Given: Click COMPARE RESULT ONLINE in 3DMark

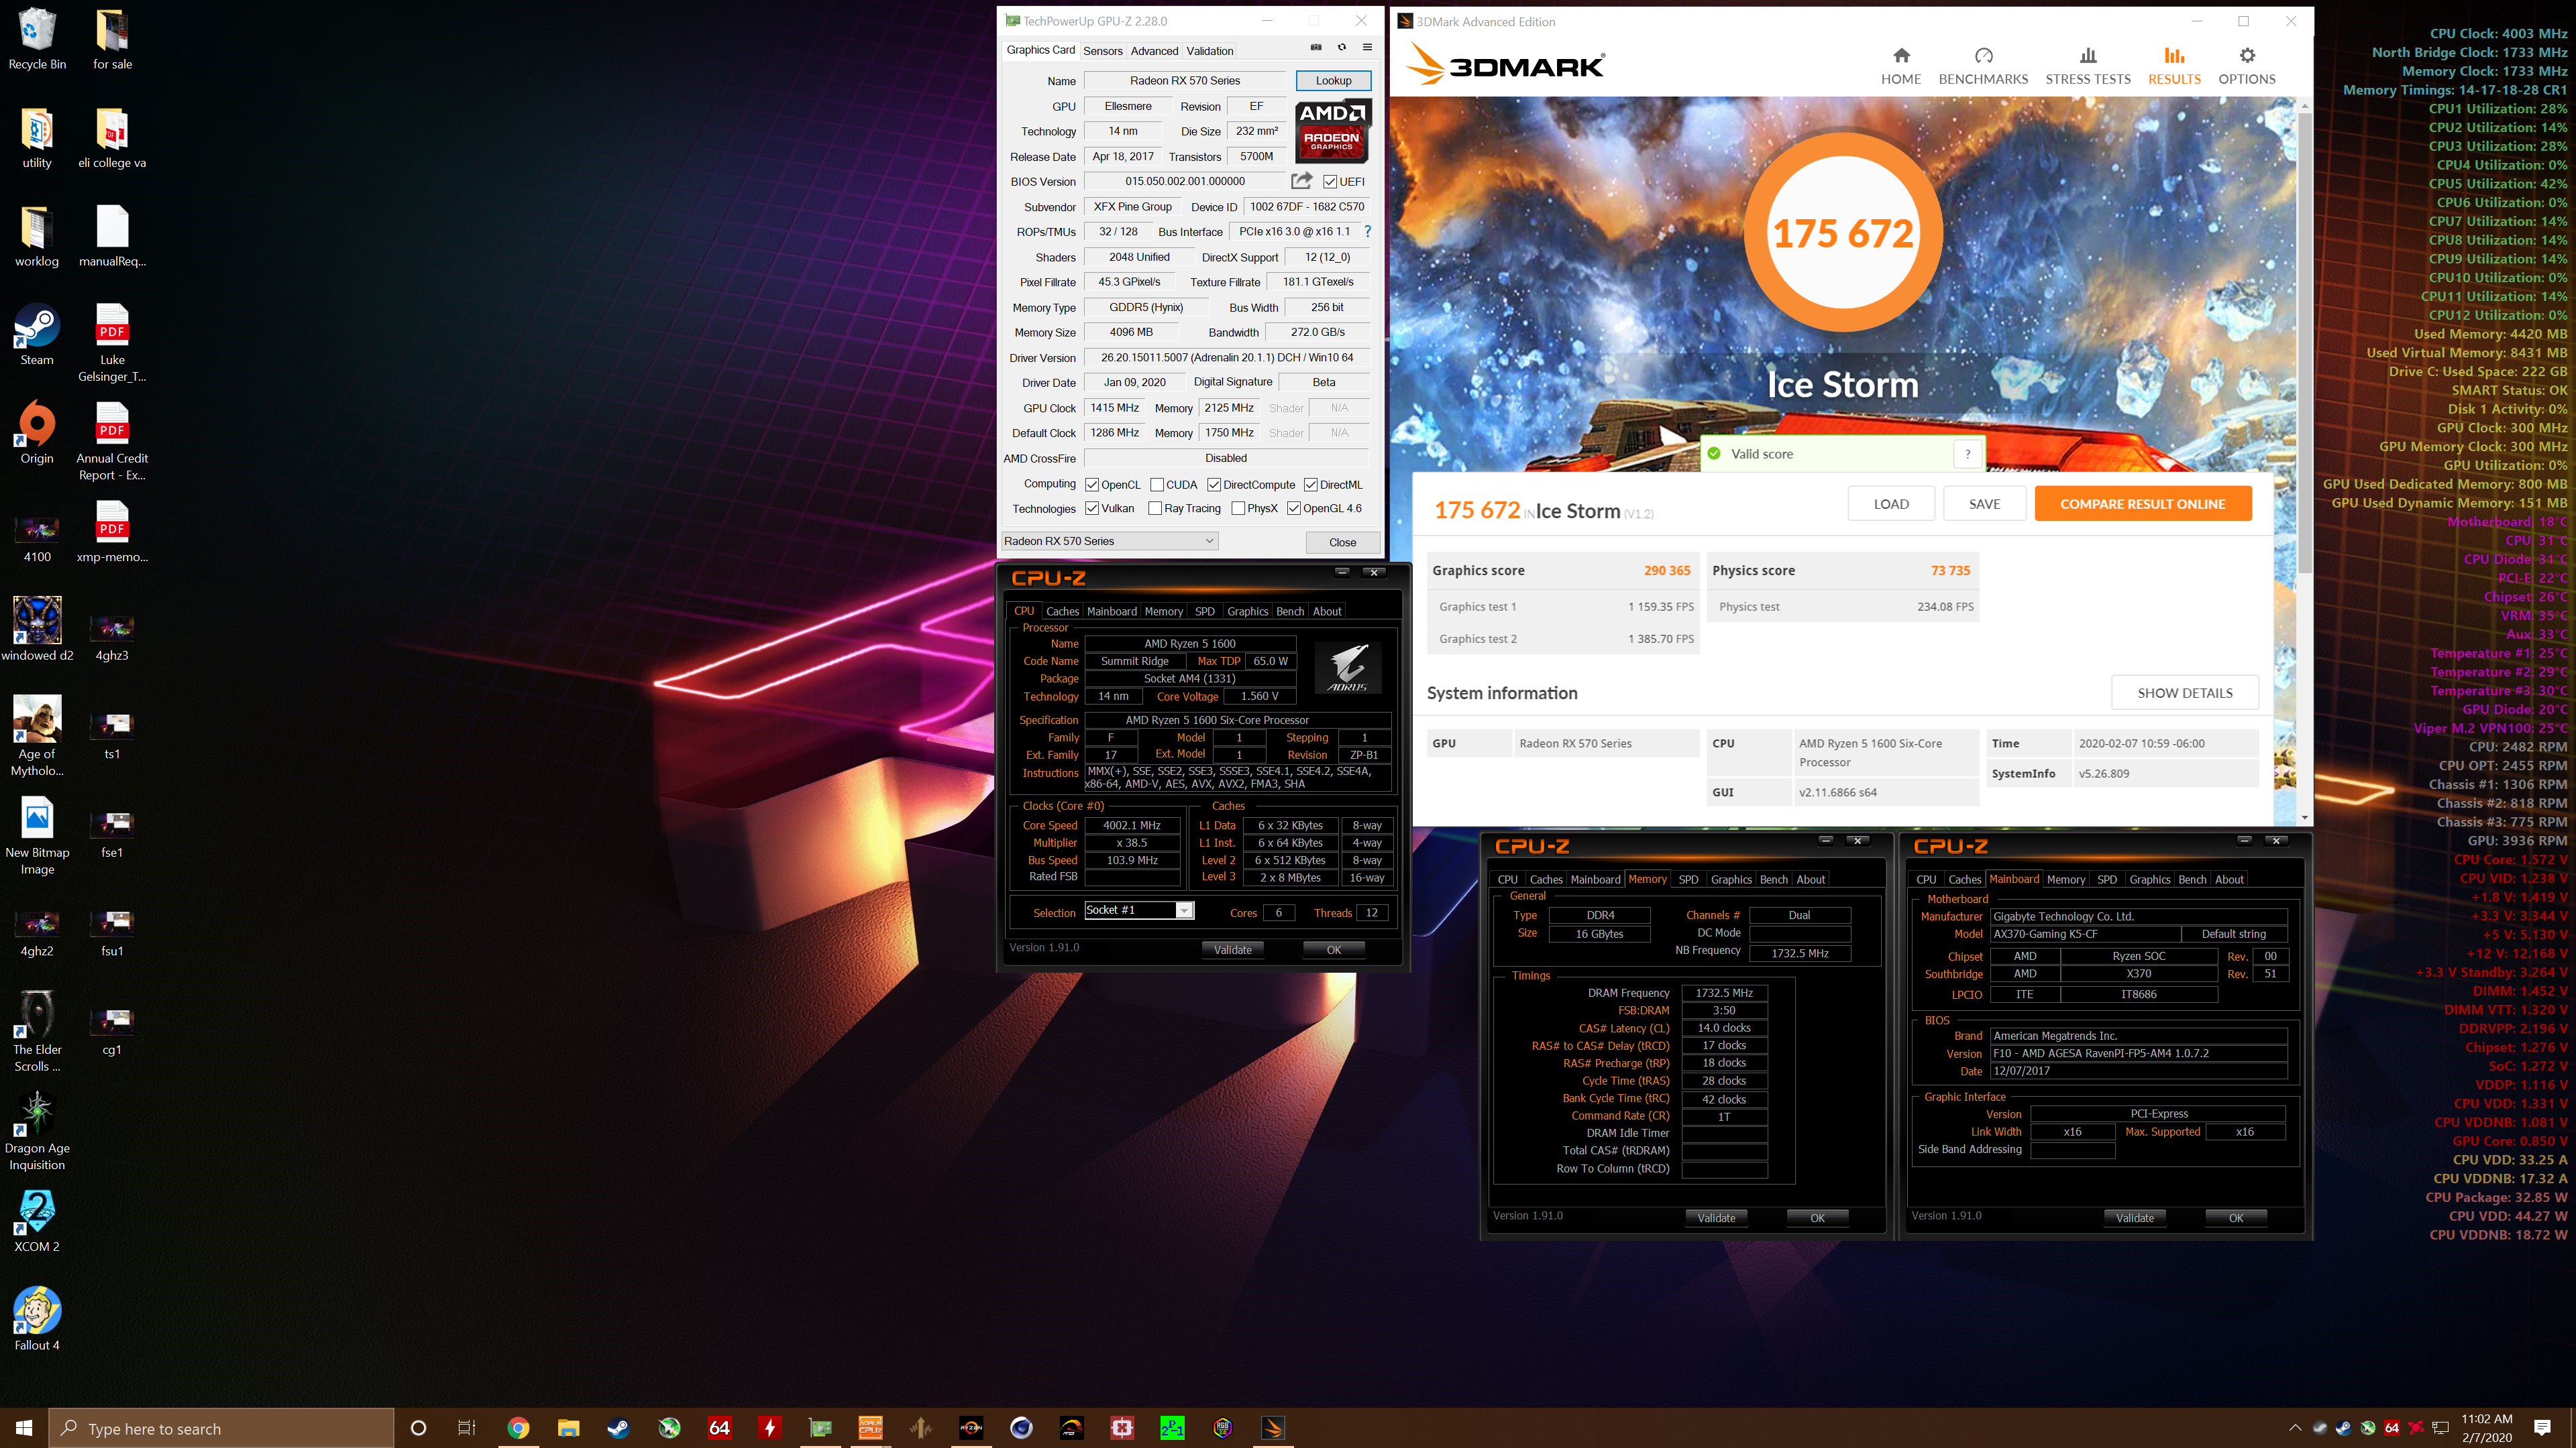Looking at the screenshot, I should pos(2142,503).
